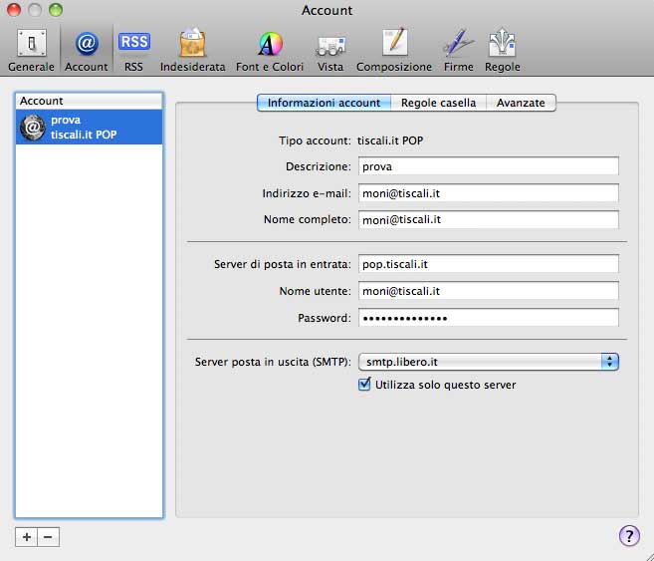Select the prova tiscali.it POP account

pos(89,127)
